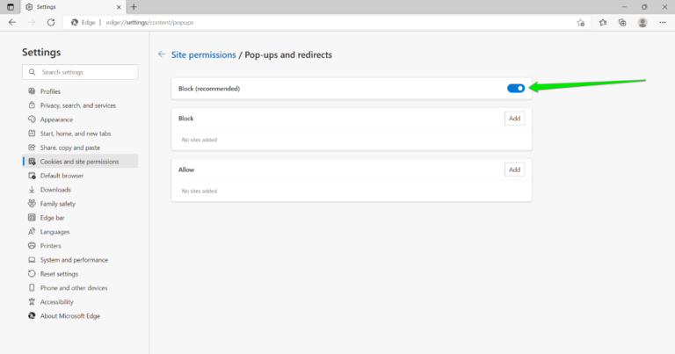Screen dimensions: 675x354
Task: Open Family safety settings
Action: 57,204
